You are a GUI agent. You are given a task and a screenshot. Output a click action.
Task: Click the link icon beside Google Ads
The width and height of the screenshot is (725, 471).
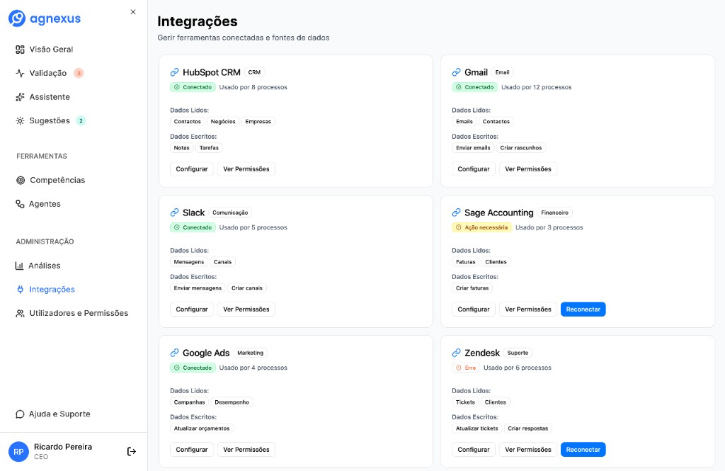click(x=174, y=353)
